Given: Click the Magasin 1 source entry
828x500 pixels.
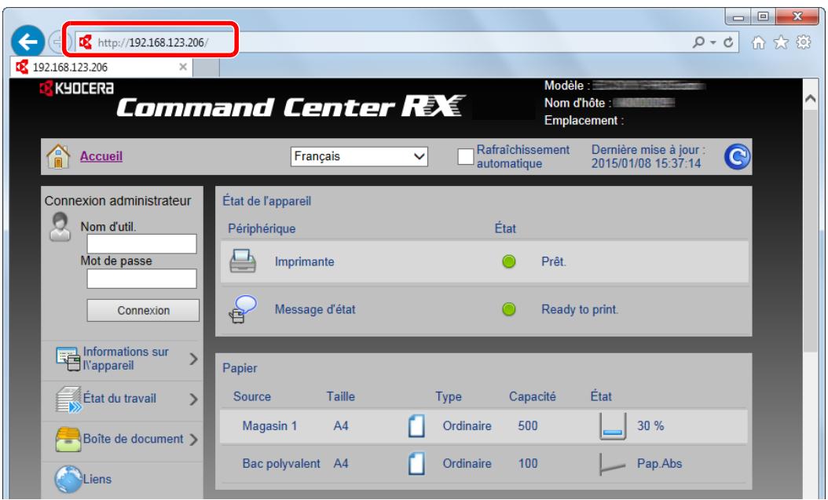Looking at the screenshot, I should pyautogui.click(x=269, y=425).
